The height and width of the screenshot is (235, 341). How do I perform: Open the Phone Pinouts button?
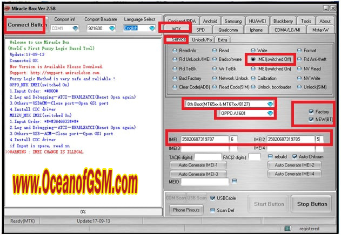186,210
